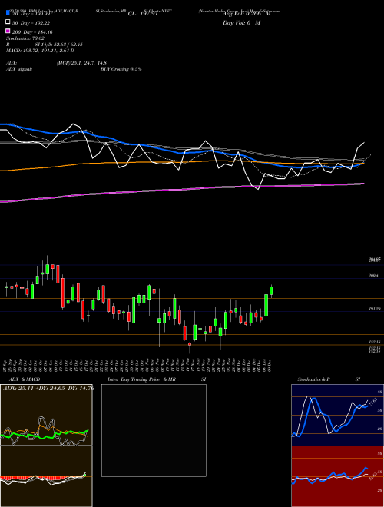Click the empty Intra Day Trading chart box

click(x=154, y=430)
